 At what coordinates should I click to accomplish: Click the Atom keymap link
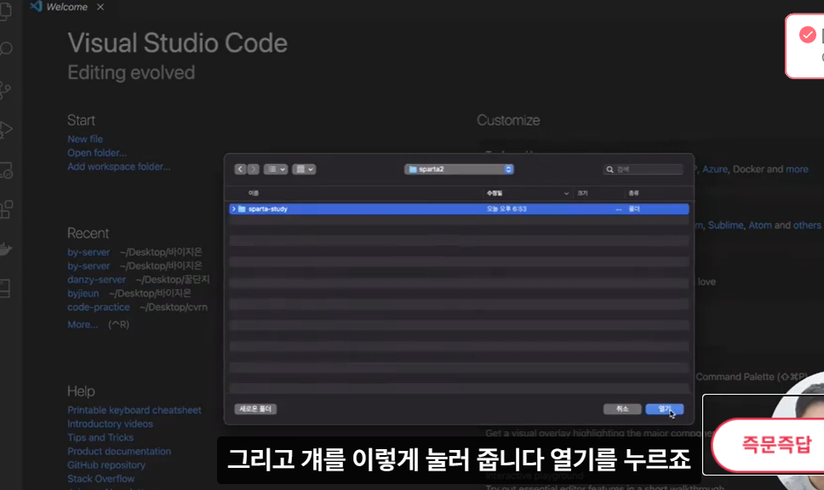tap(760, 225)
